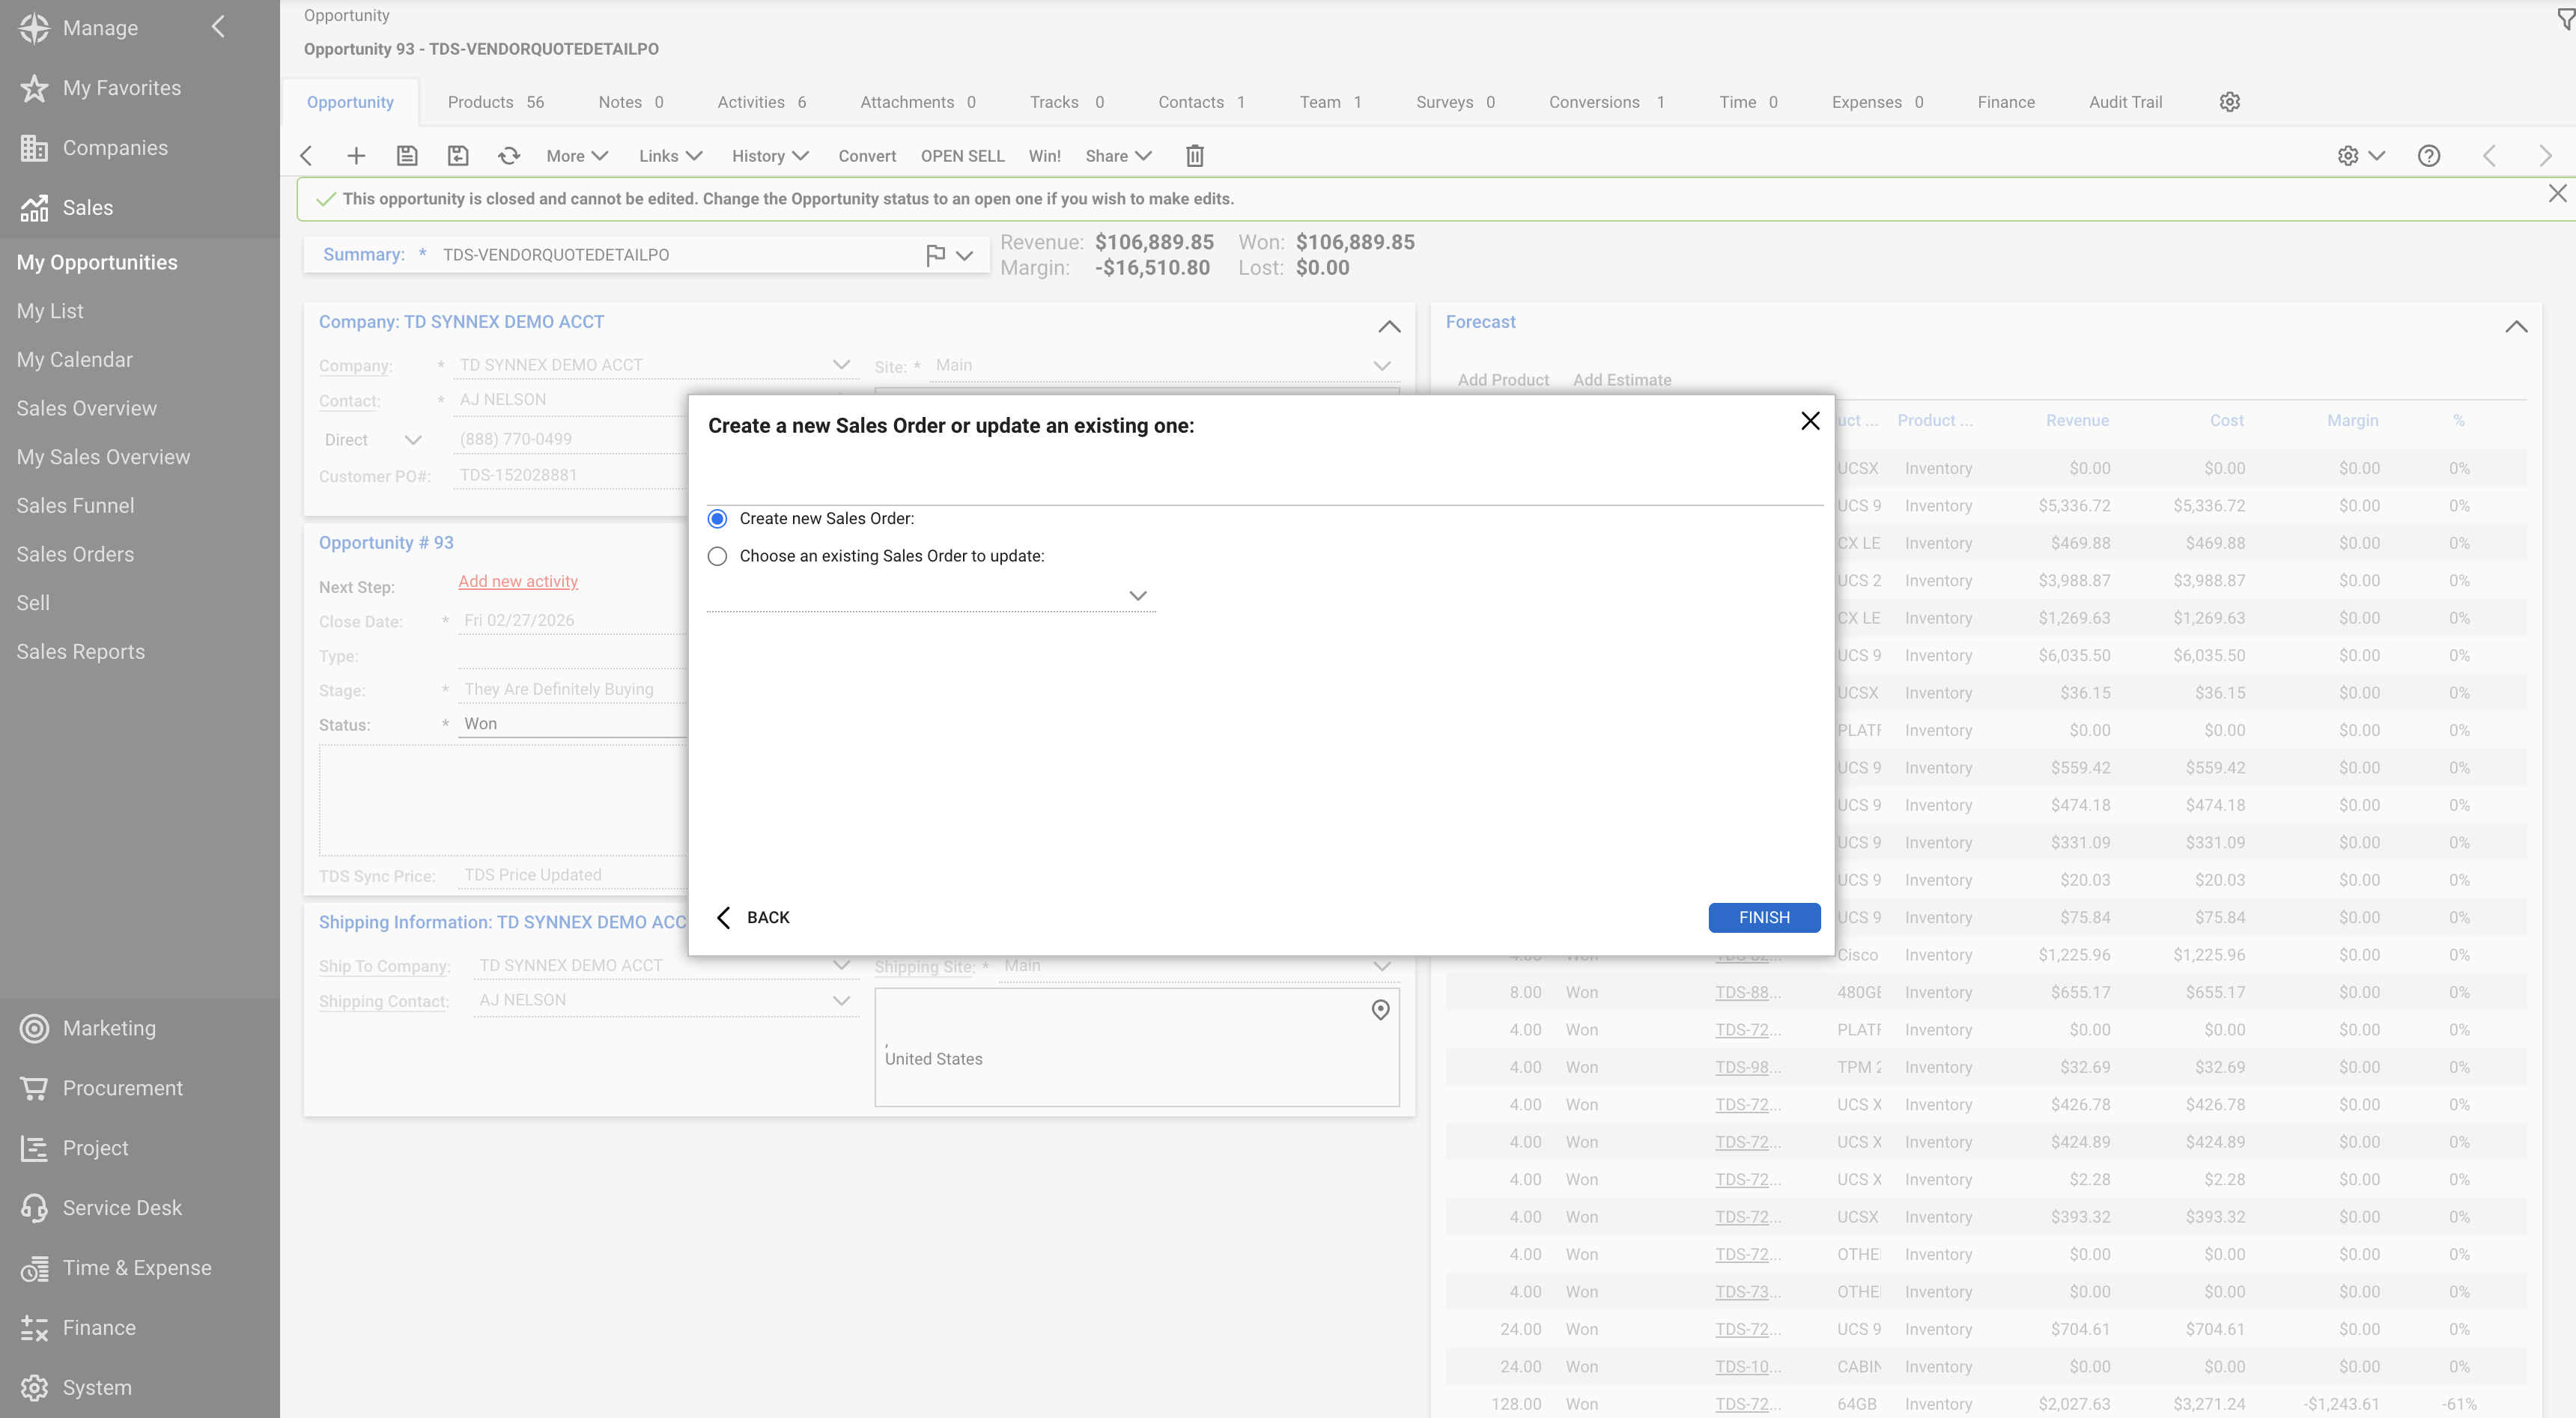Open the Procurement cart icon
Screen dimensions: 2576x1418
point(34,1088)
